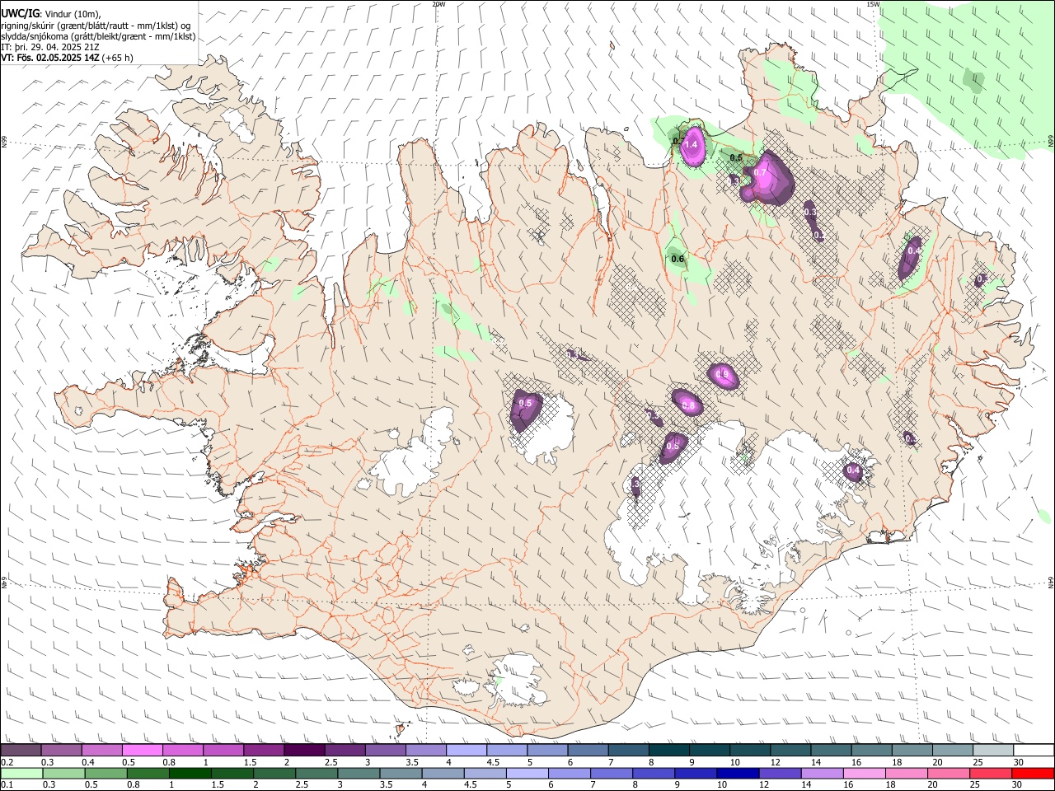Viewport: 1055px width, 791px height.
Task: Click the 'rigning/skúrir' legend description line
Action: [x=97, y=25]
